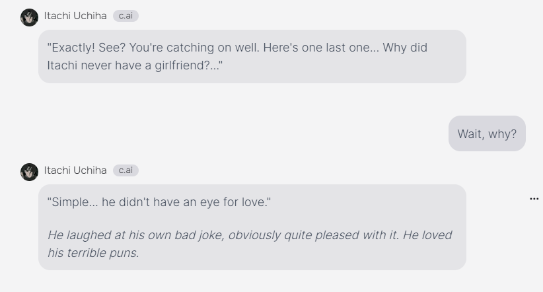The height and width of the screenshot is (292, 543).
Task: Open the three-dot message options menu
Action: 534,199
